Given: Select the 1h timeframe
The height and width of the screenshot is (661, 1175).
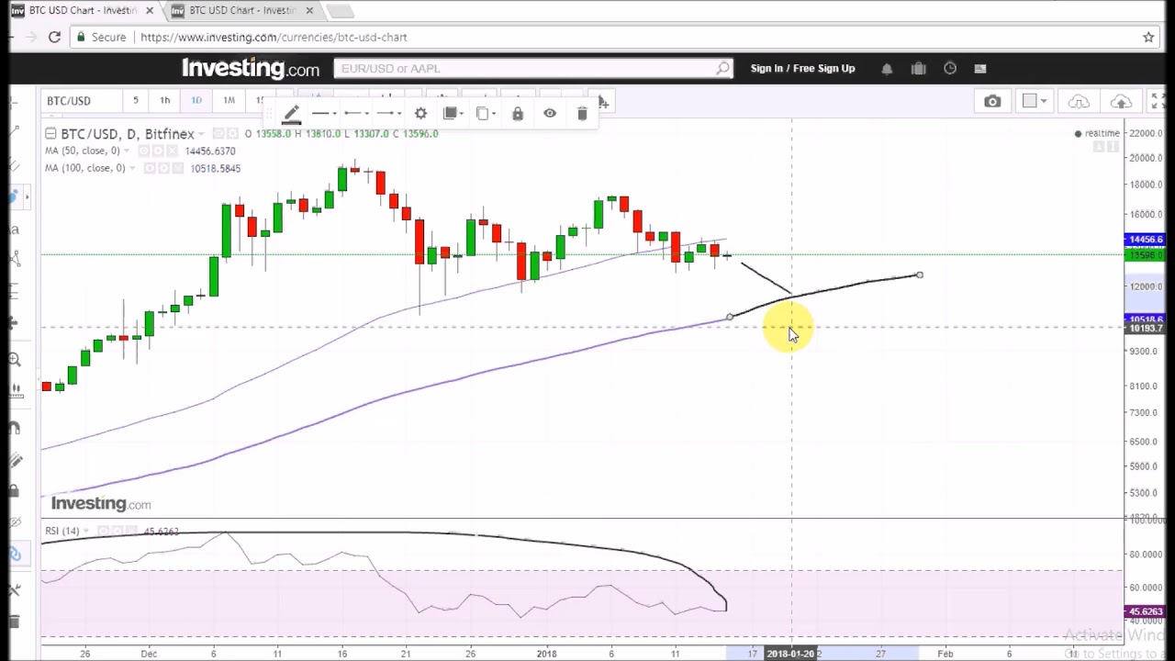Looking at the screenshot, I should pos(164,100).
